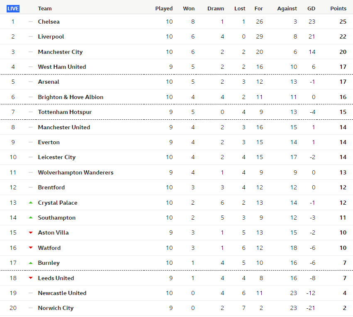Click Aston Villa's red down arrow

(31, 233)
